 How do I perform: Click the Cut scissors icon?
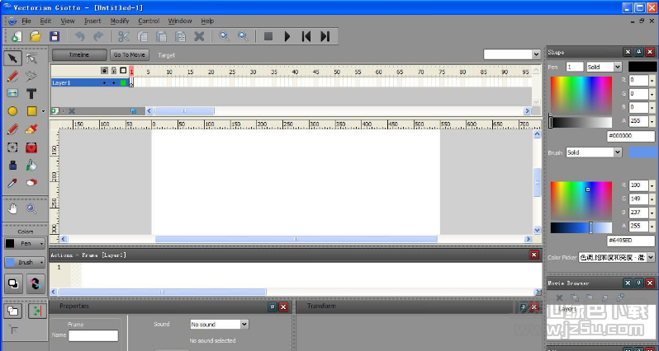pos(124,36)
